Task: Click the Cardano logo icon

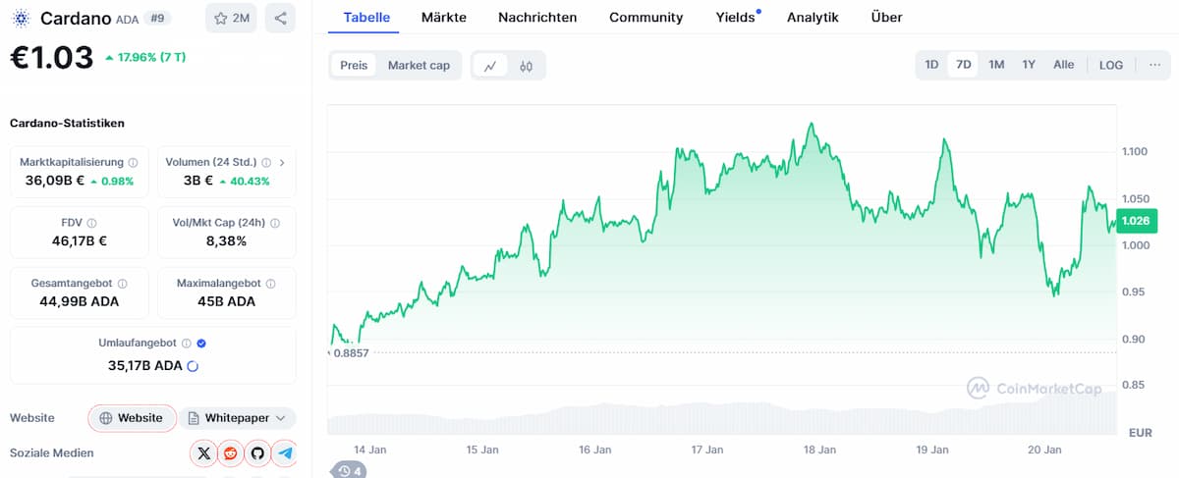Action: (21, 18)
